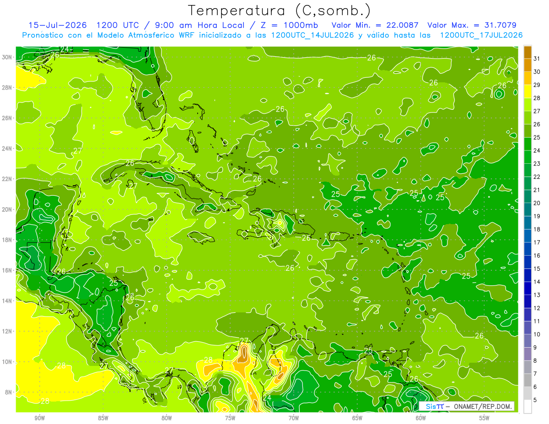549x424 pixels.
Task: Click the 70W longitude axis label
Action: 294,418
